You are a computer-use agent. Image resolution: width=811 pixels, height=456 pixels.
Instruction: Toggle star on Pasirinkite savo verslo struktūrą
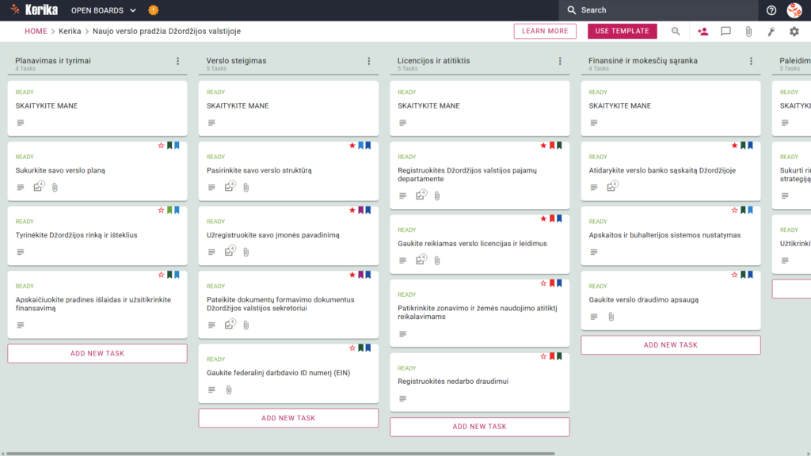[352, 146]
